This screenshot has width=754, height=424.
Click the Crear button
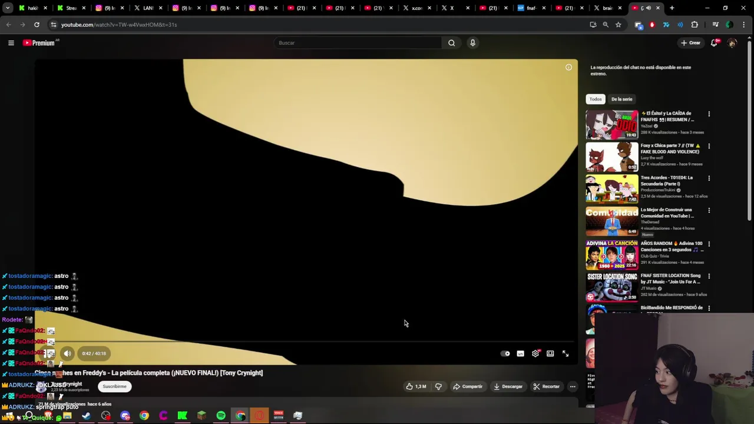[690, 42]
